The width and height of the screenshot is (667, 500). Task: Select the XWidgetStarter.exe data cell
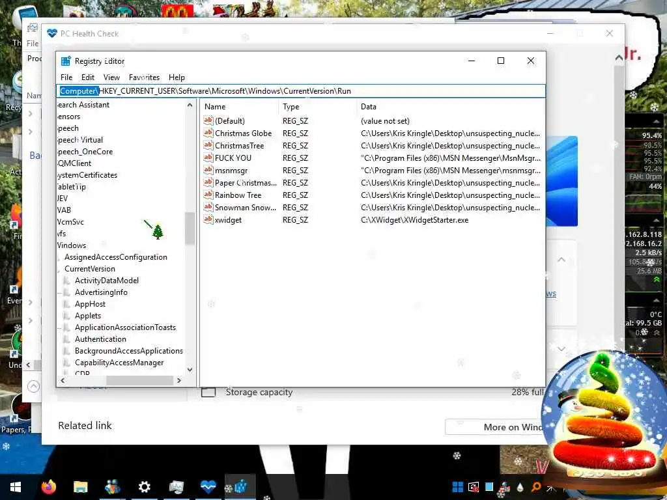tap(414, 220)
